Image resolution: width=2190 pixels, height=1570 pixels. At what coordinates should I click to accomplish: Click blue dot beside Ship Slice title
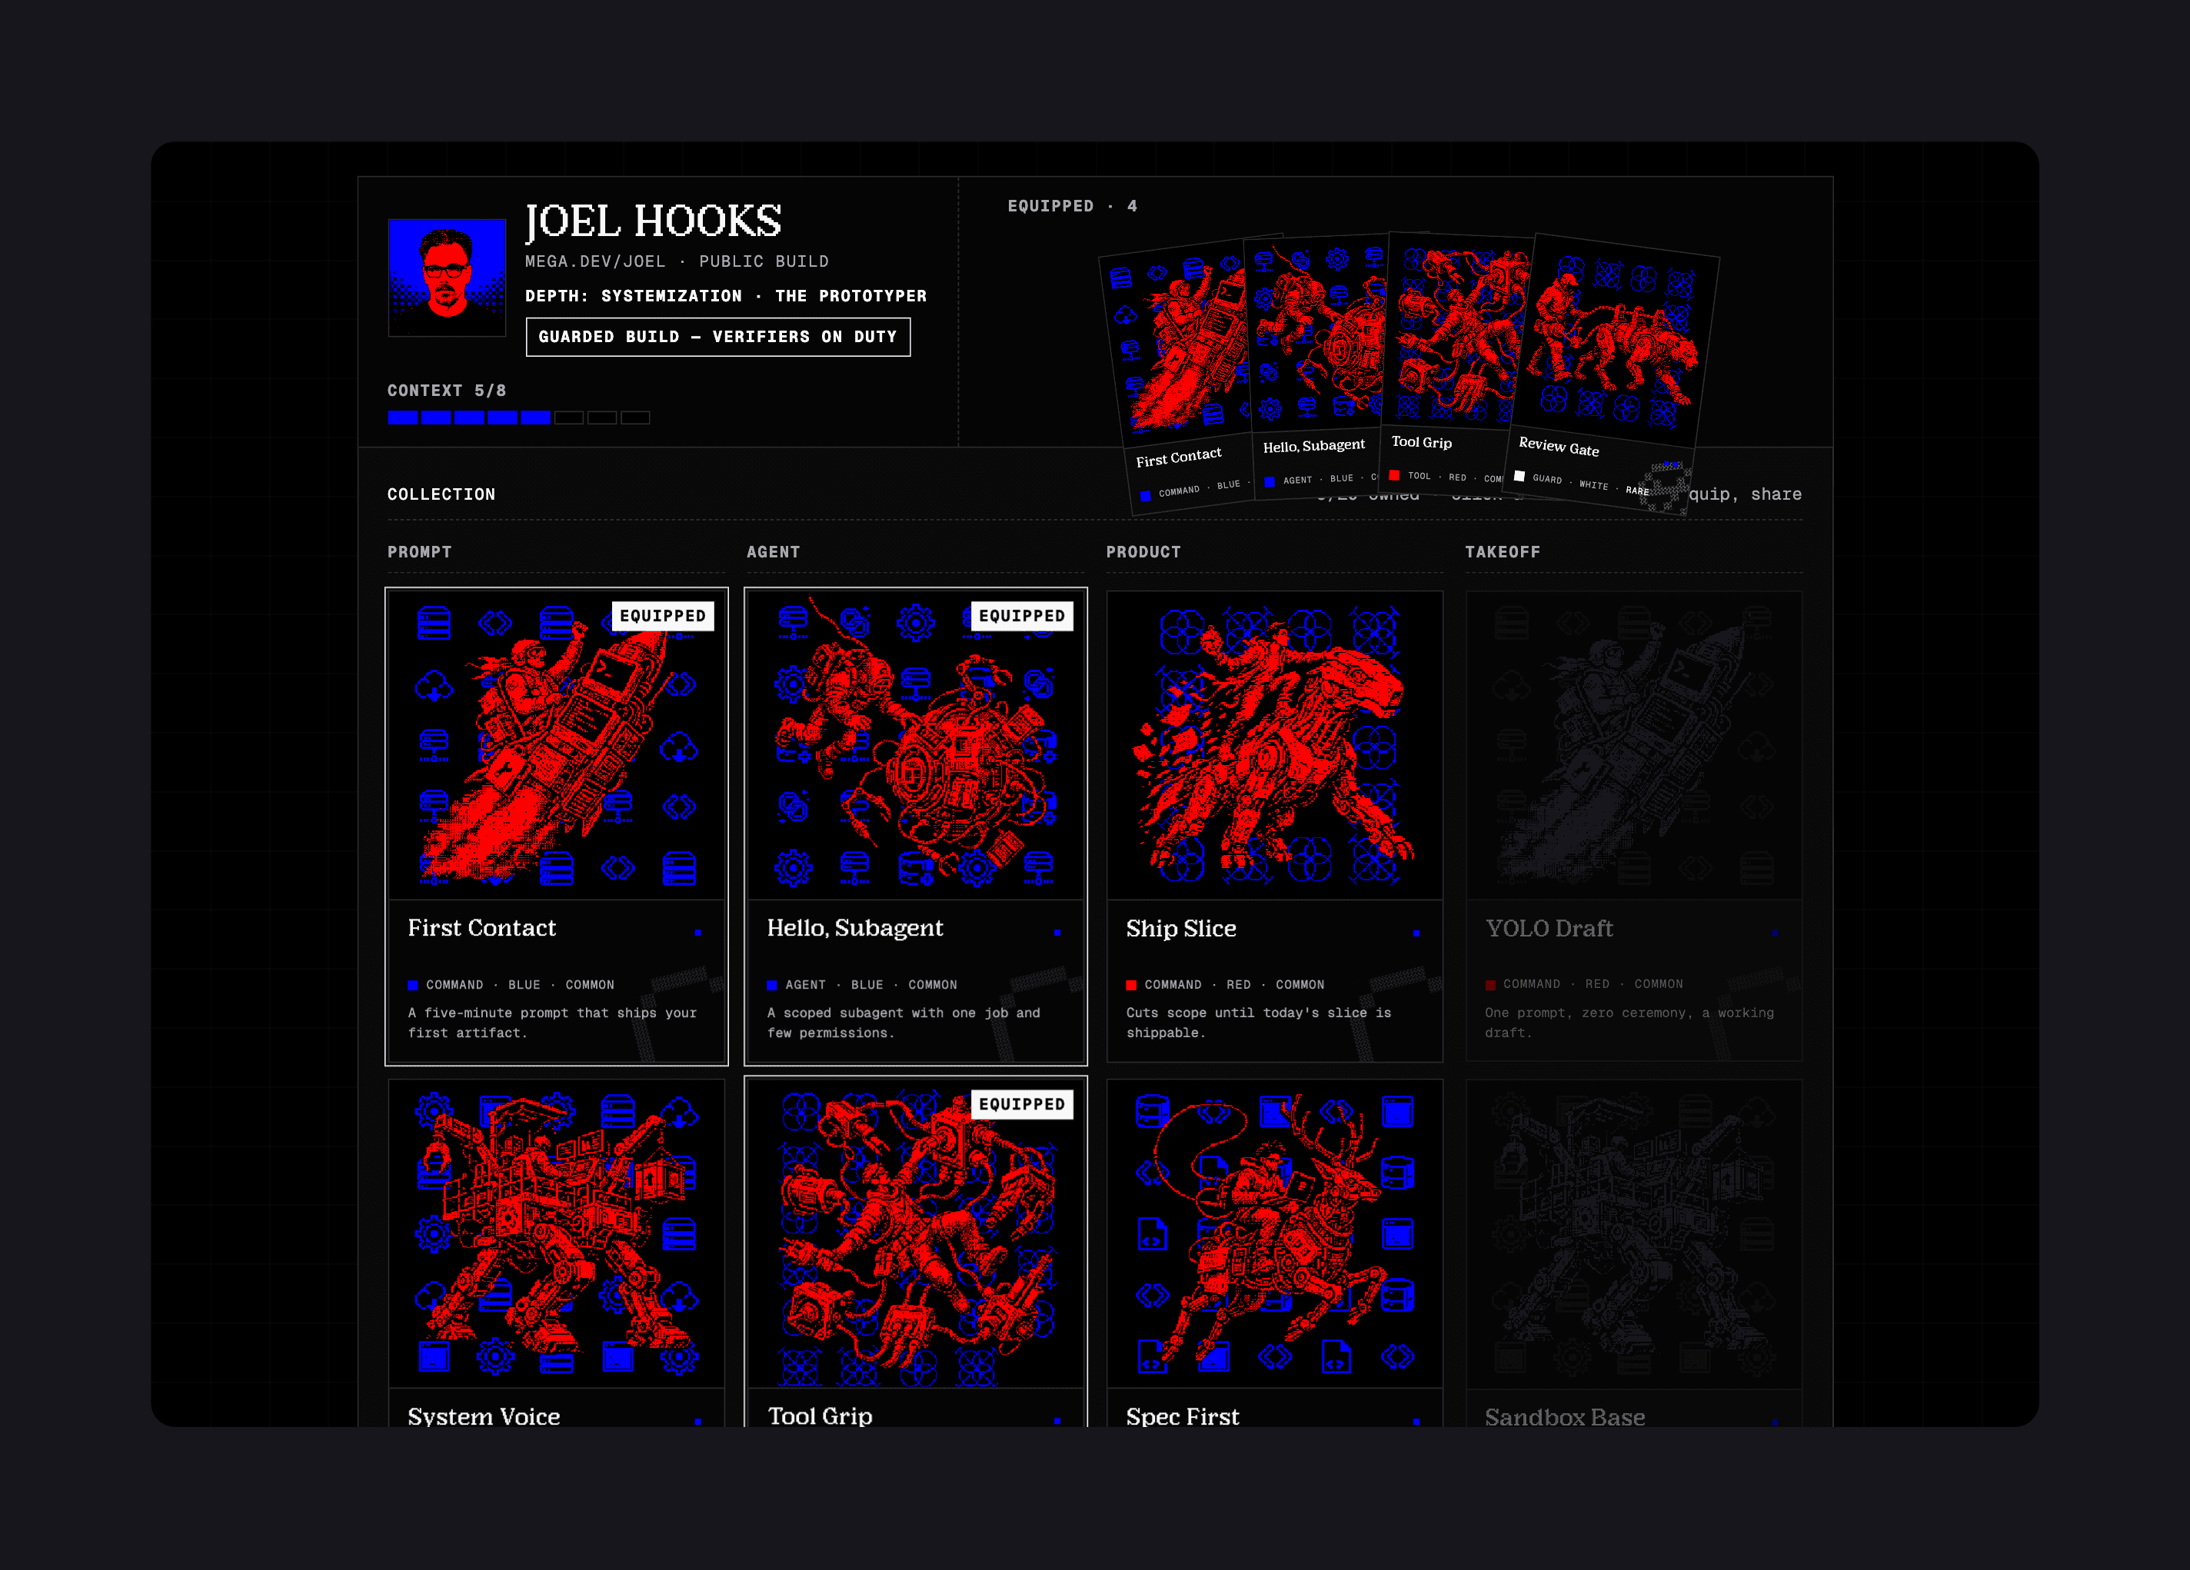(x=1416, y=933)
